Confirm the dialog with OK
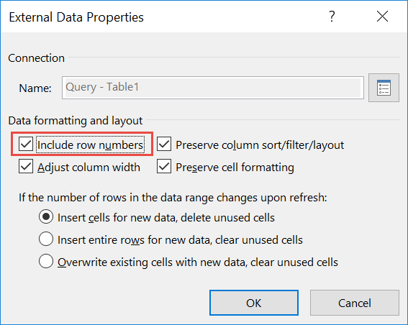Image resolution: width=408 pixels, height=325 pixels. click(254, 303)
